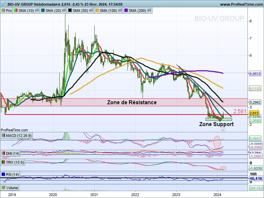Select the SMA (20) legend label
Viewport: 264px width, 198px height.
click(x=53, y=11)
